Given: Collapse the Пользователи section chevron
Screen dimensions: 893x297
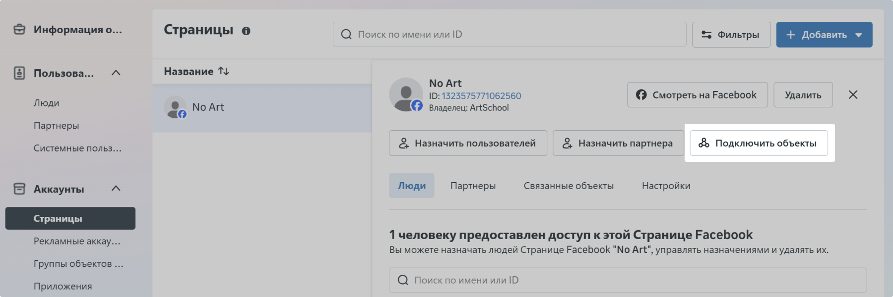Looking at the screenshot, I should click(116, 73).
